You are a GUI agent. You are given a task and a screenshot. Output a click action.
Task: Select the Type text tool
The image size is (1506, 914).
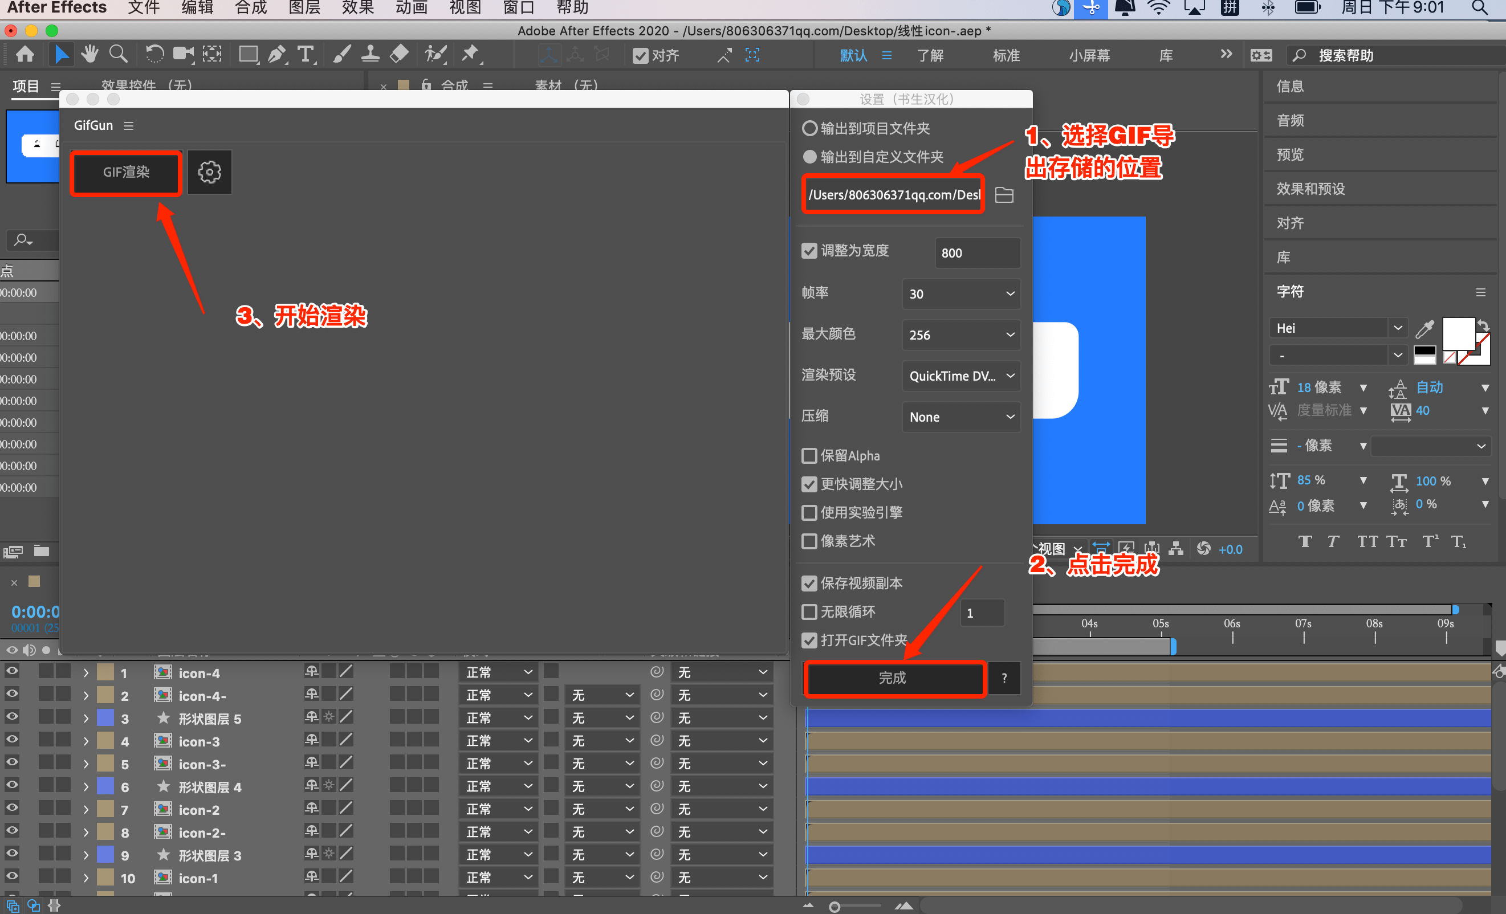[x=306, y=55]
